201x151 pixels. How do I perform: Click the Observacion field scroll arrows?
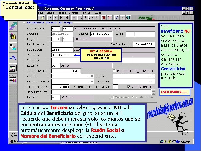(153, 92)
